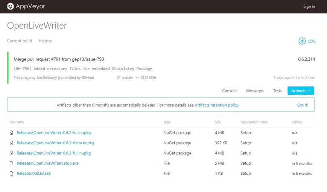Click the LOG download link
Image resolution: width=327 pixels, height=192 pixels.
pyautogui.click(x=312, y=41)
